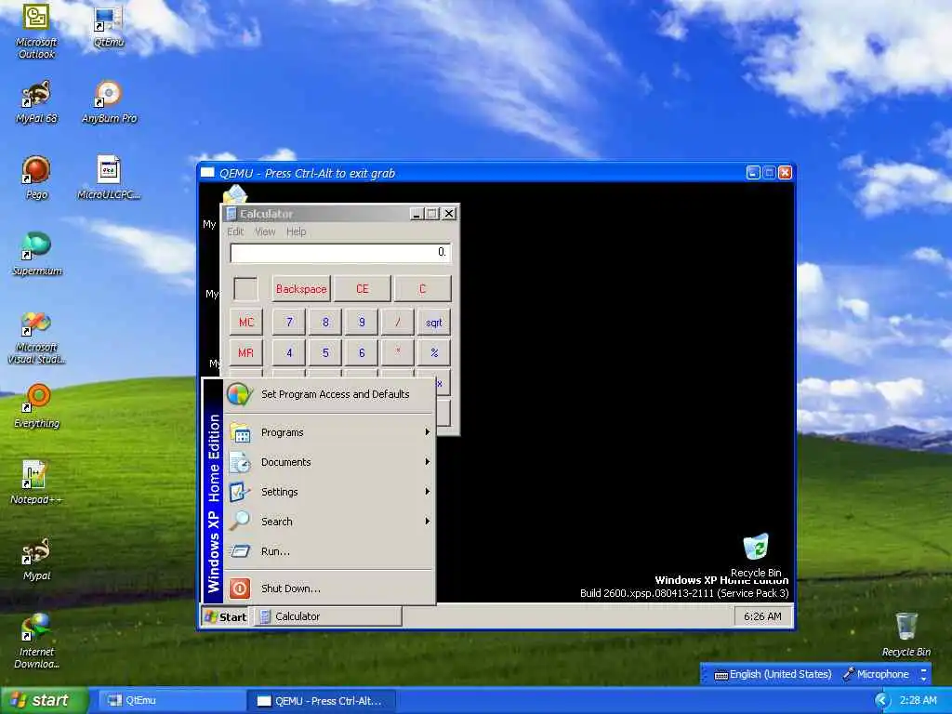Viewport: 952px width, 714px height.
Task: Choose Shut Down... from the Start menu
Action: (x=330, y=588)
